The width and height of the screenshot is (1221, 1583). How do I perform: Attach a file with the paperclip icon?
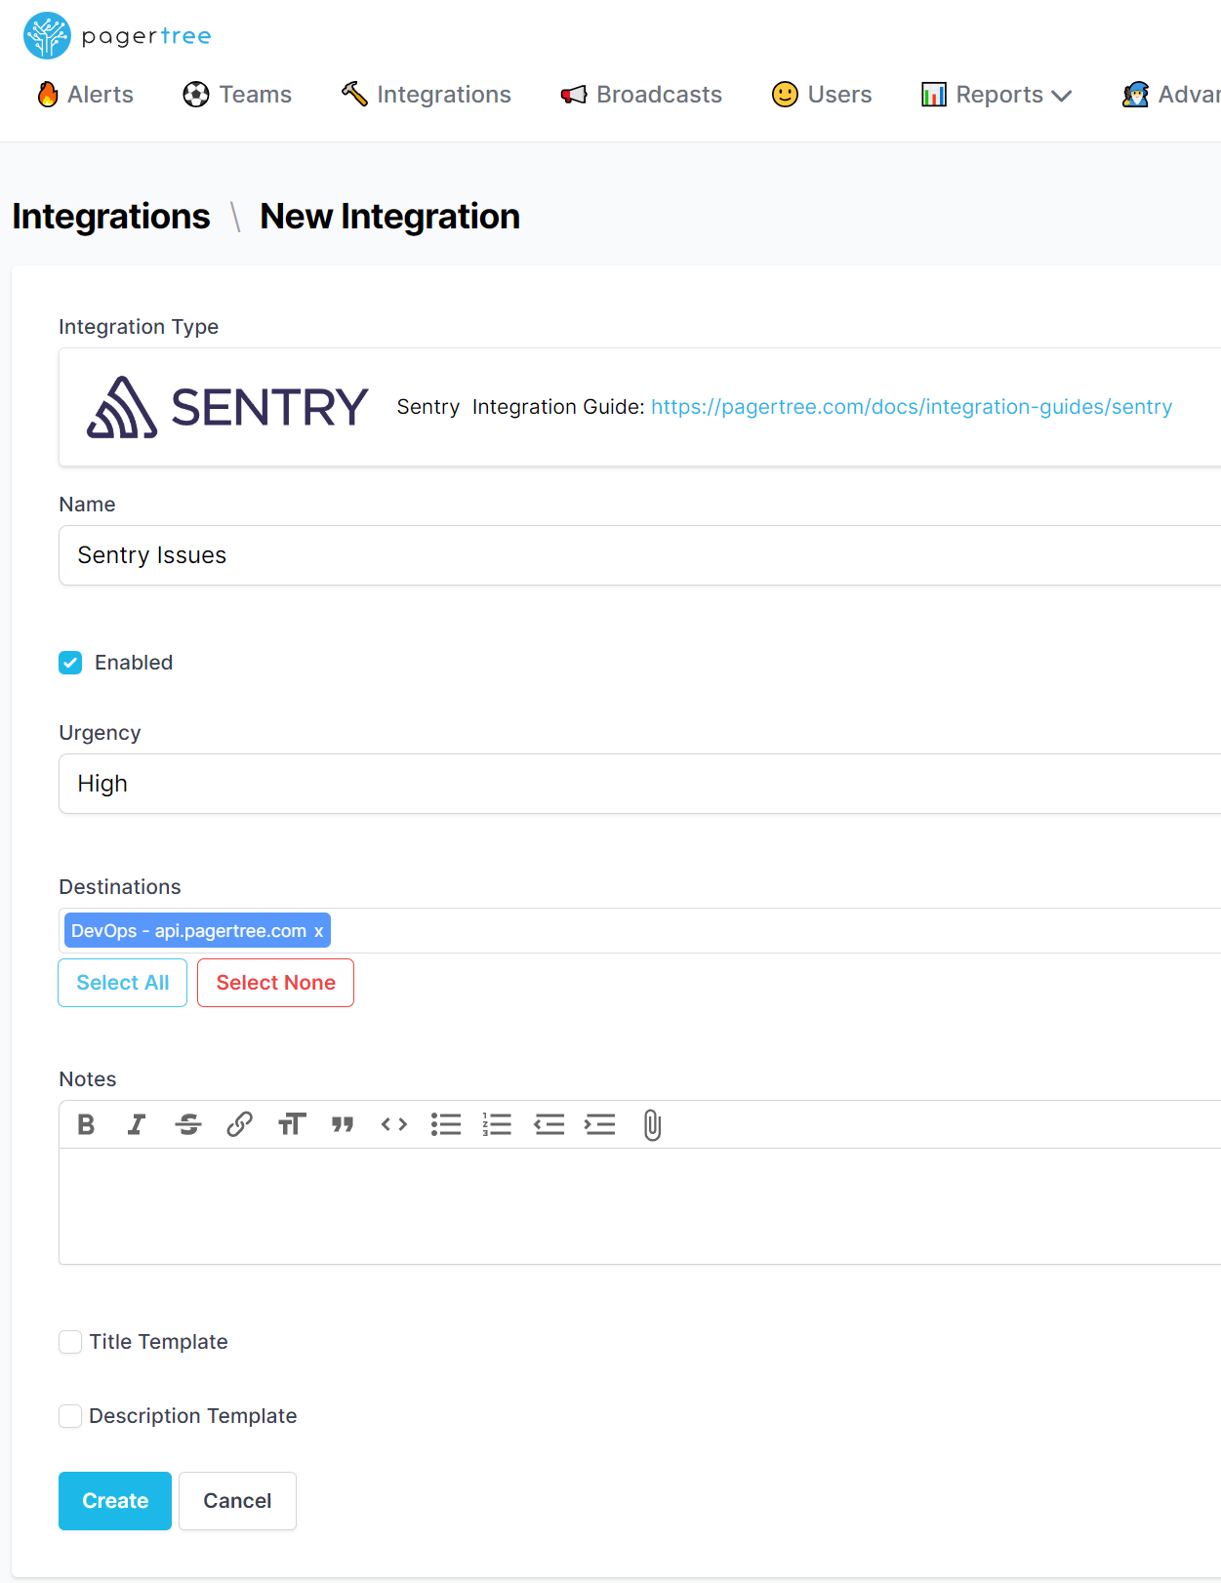click(652, 1124)
